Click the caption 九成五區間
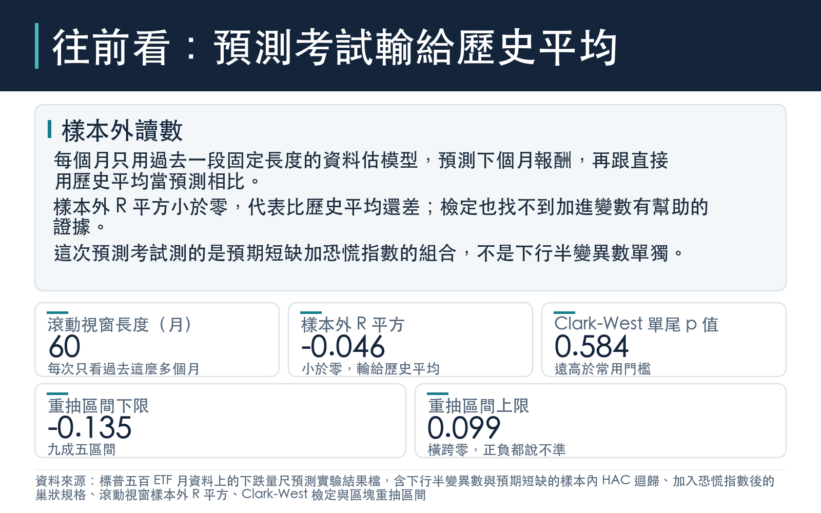 click(x=82, y=449)
